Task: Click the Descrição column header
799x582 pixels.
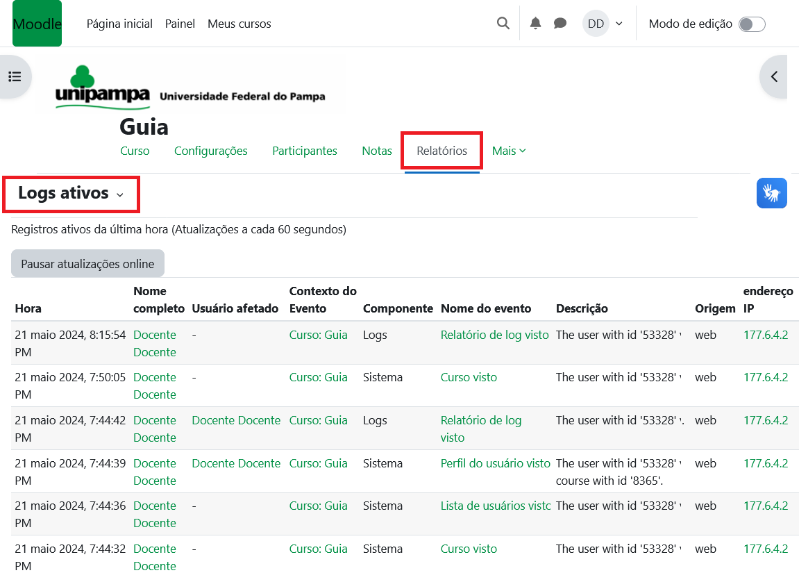Action: coord(582,308)
